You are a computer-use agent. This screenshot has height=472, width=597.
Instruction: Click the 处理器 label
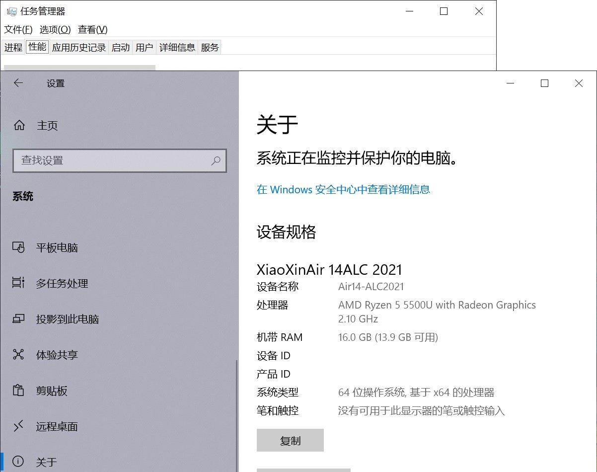point(272,305)
